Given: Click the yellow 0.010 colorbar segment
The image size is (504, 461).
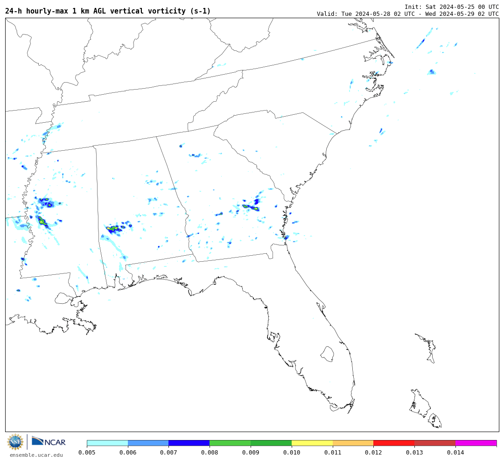Looking at the screenshot, I should click(312, 443).
